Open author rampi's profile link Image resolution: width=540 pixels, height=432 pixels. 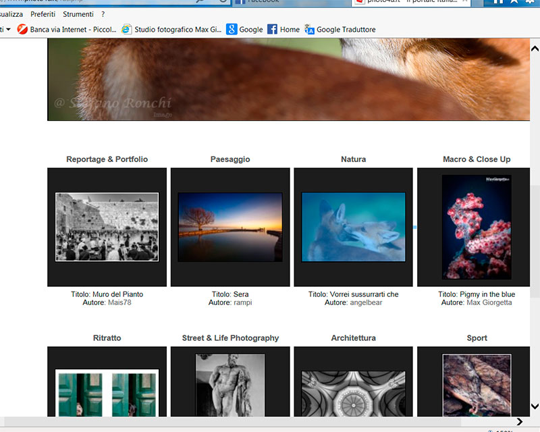point(243,302)
